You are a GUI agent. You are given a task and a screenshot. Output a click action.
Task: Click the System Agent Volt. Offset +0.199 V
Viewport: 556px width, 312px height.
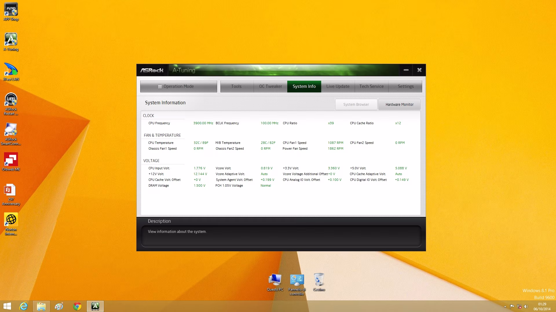point(267,180)
